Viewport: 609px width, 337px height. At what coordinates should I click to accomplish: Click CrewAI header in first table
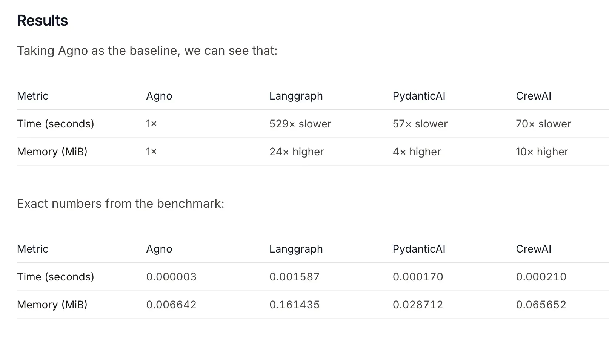point(533,96)
